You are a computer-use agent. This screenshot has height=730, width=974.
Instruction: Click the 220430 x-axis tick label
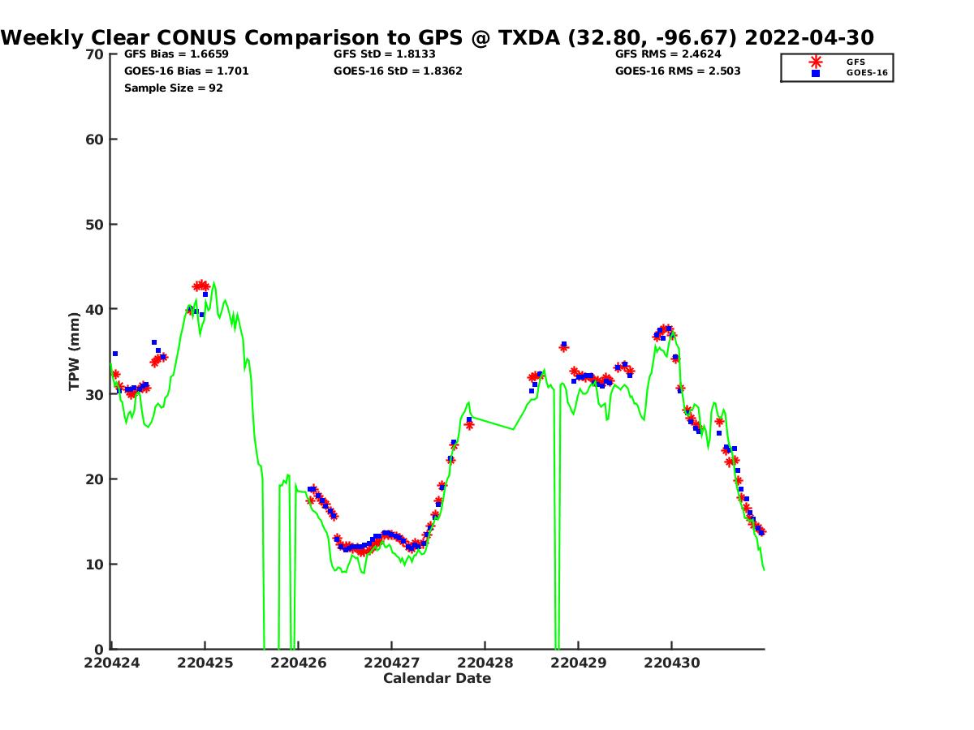pos(671,663)
